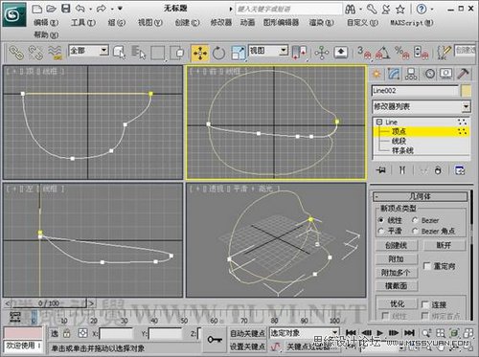The height and width of the screenshot is (357, 479).
Task: Click Pin Stack icon below modifier stack
Action: coord(380,170)
